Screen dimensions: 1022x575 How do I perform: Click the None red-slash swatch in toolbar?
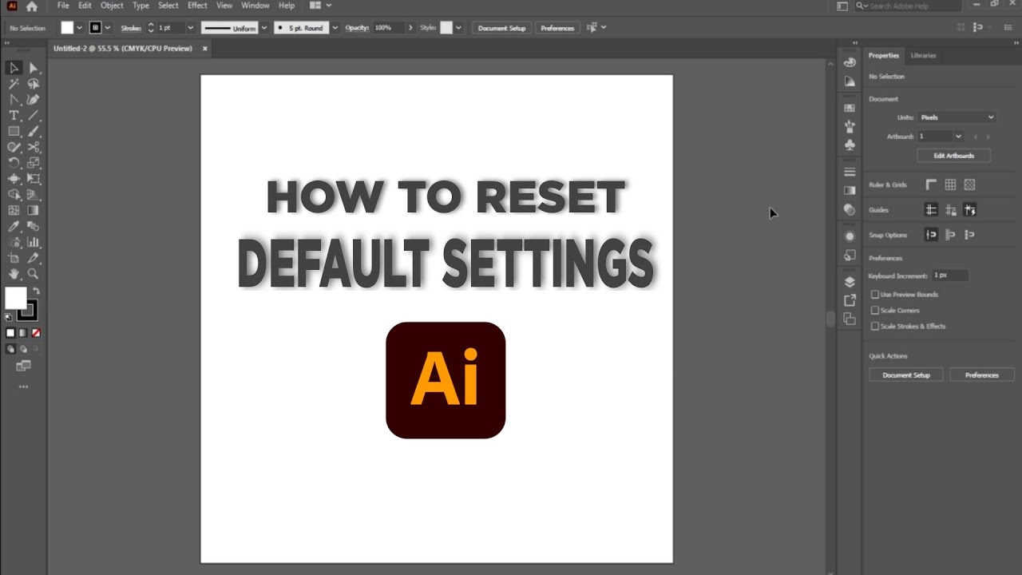tap(35, 332)
